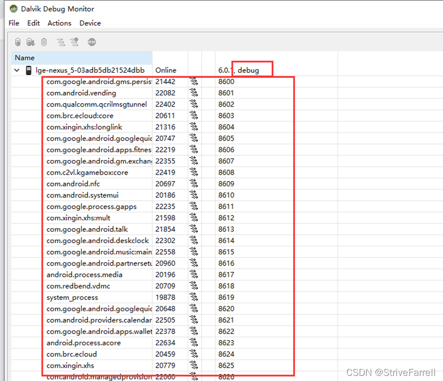This screenshot has height=381, width=443.
Task: Click the Start method profiling toolbar icon
Action: [75, 42]
